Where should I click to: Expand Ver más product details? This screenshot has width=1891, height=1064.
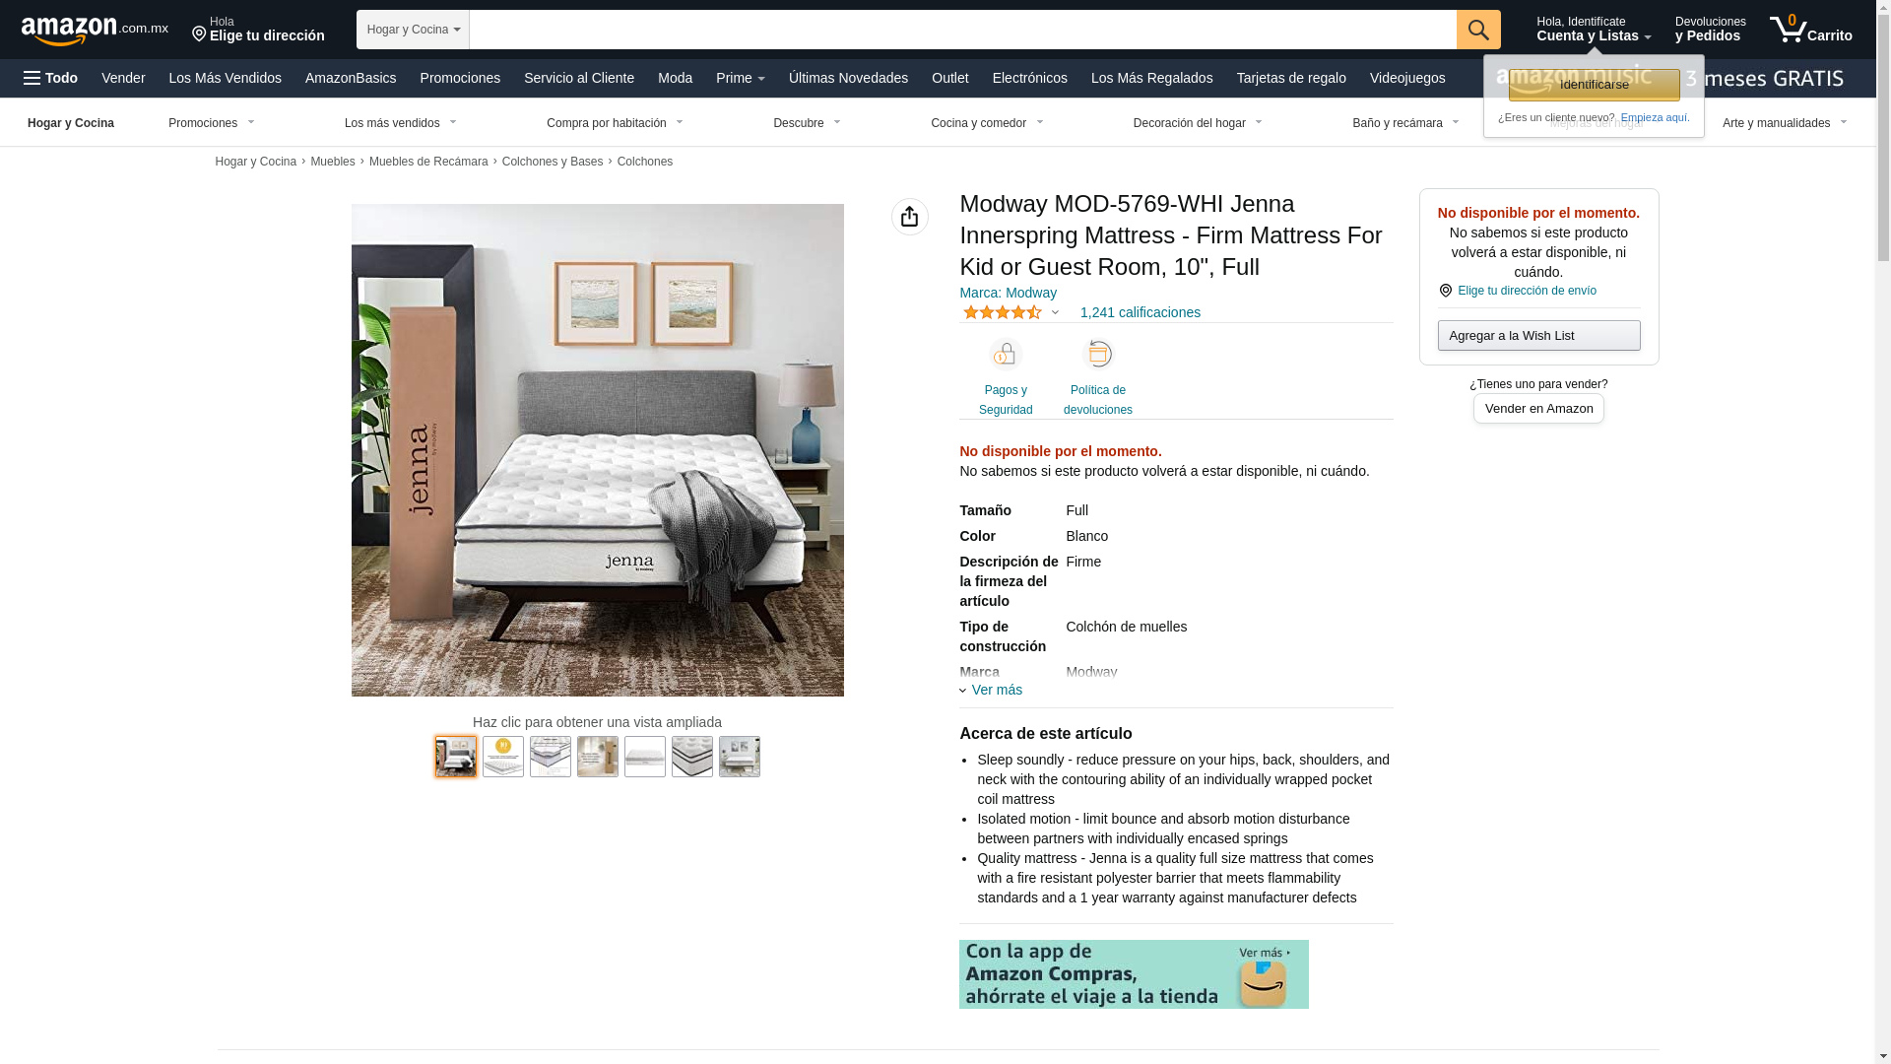pos(991,690)
